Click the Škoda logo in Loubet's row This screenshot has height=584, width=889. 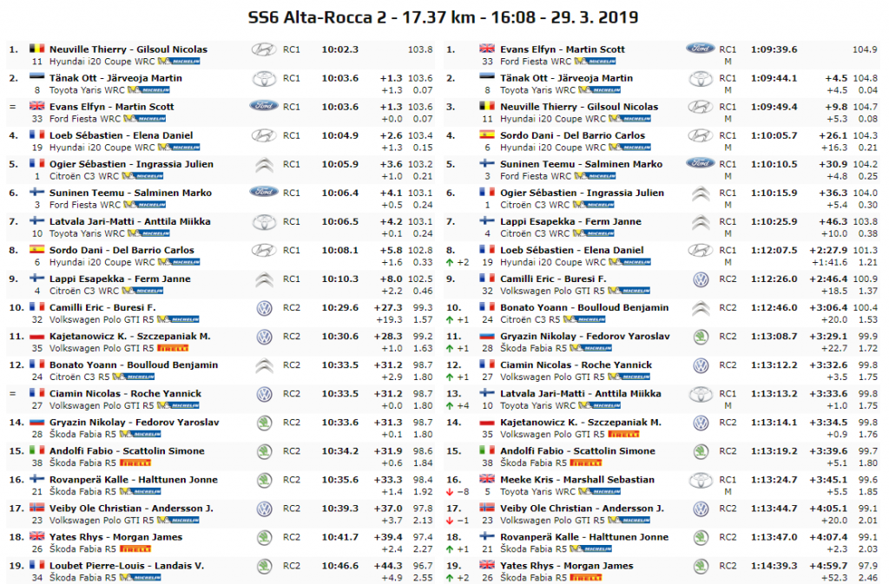tap(263, 566)
